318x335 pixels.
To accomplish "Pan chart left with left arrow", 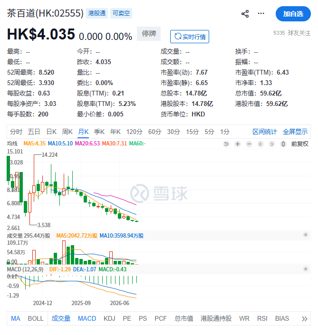I will (x=260, y=144).
